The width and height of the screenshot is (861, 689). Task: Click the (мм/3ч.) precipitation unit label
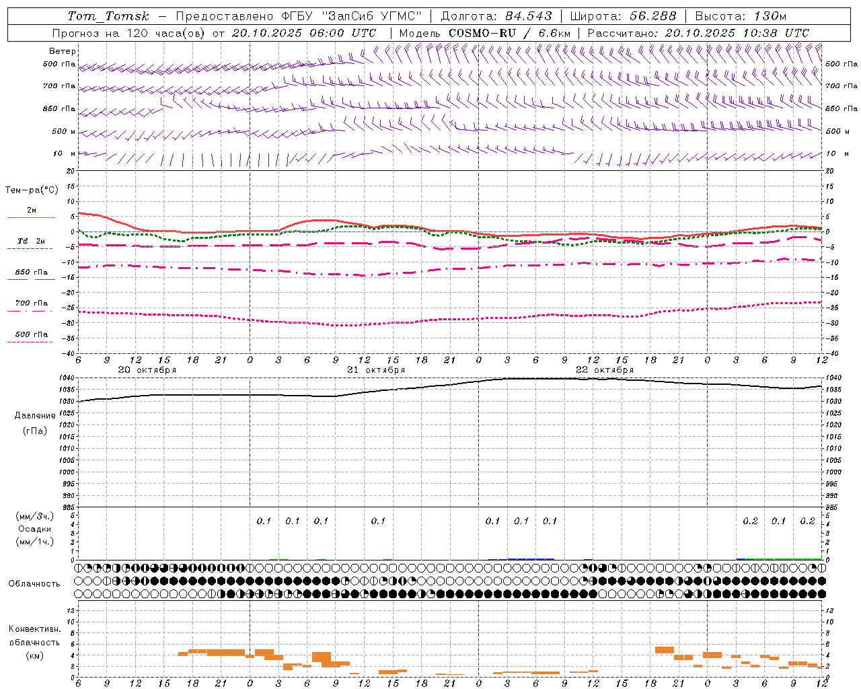[35, 516]
